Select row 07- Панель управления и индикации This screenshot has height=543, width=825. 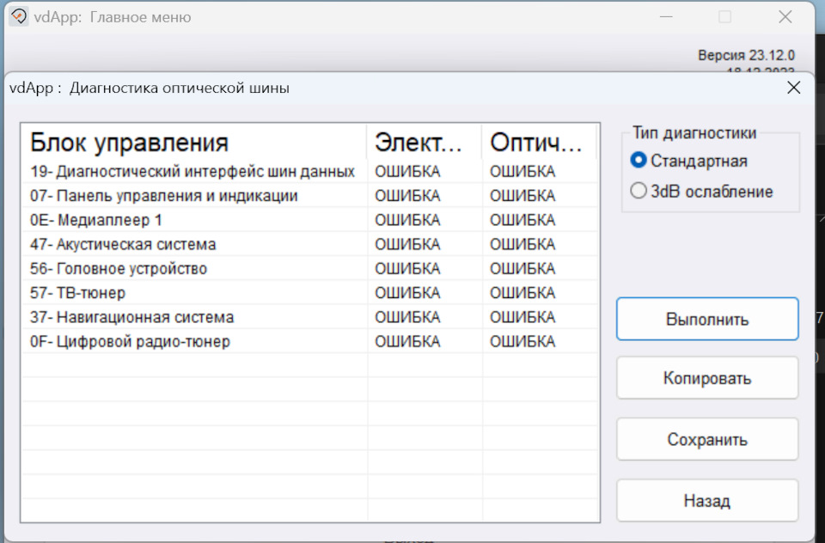click(x=164, y=196)
